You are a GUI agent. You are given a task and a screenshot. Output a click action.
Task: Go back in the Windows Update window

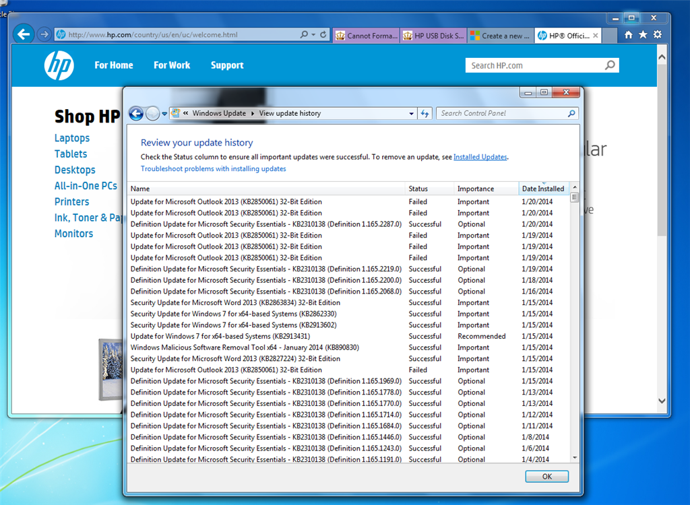(x=136, y=114)
